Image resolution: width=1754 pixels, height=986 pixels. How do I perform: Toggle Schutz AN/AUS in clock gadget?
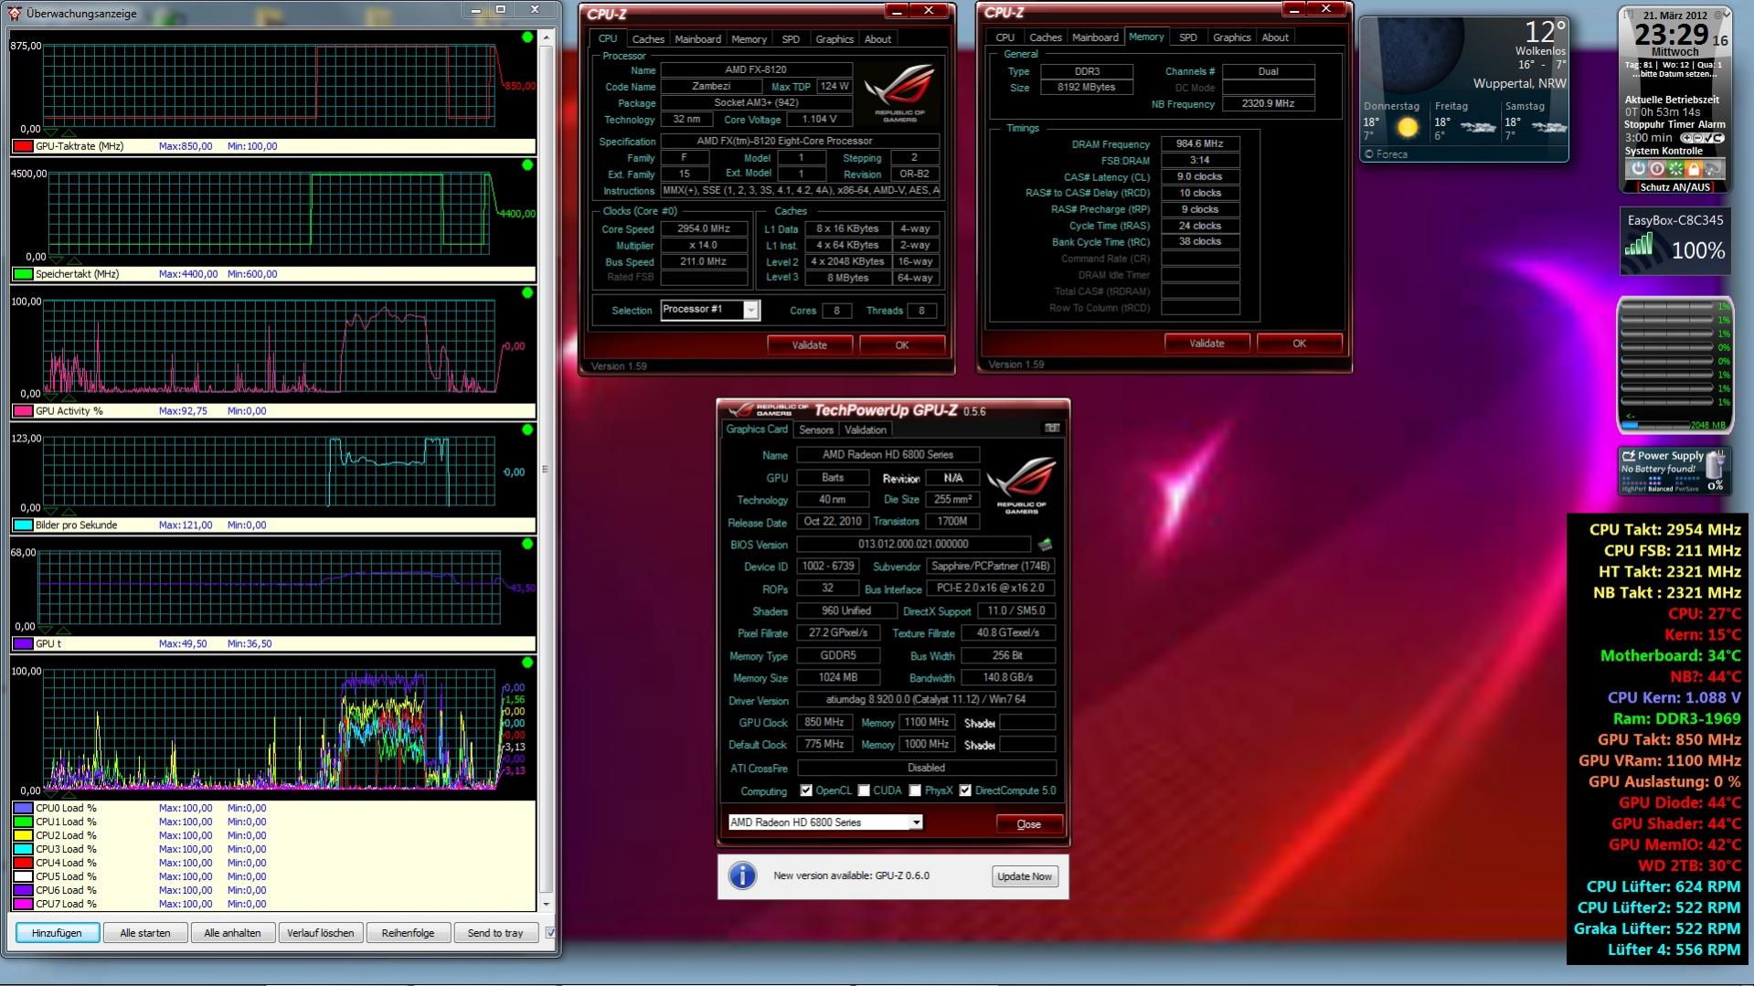[x=1674, y=187]
